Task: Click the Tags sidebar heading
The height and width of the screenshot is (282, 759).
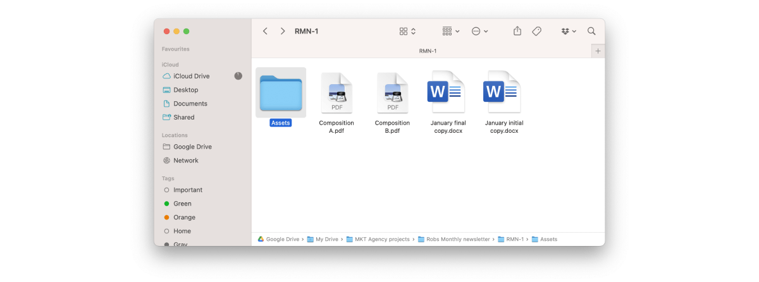Action: click(x=168, y=178)
